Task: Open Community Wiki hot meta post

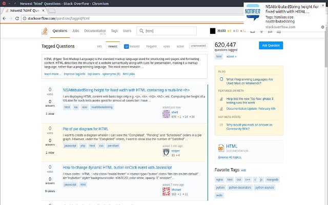Action: click(250, 127)
